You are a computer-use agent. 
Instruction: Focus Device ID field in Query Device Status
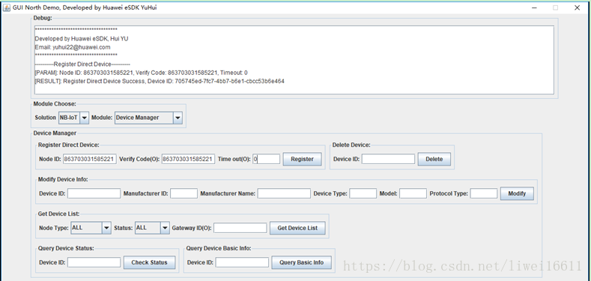click(x=94, y=262)
